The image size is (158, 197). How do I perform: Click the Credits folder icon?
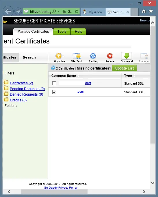pos(6,99)
